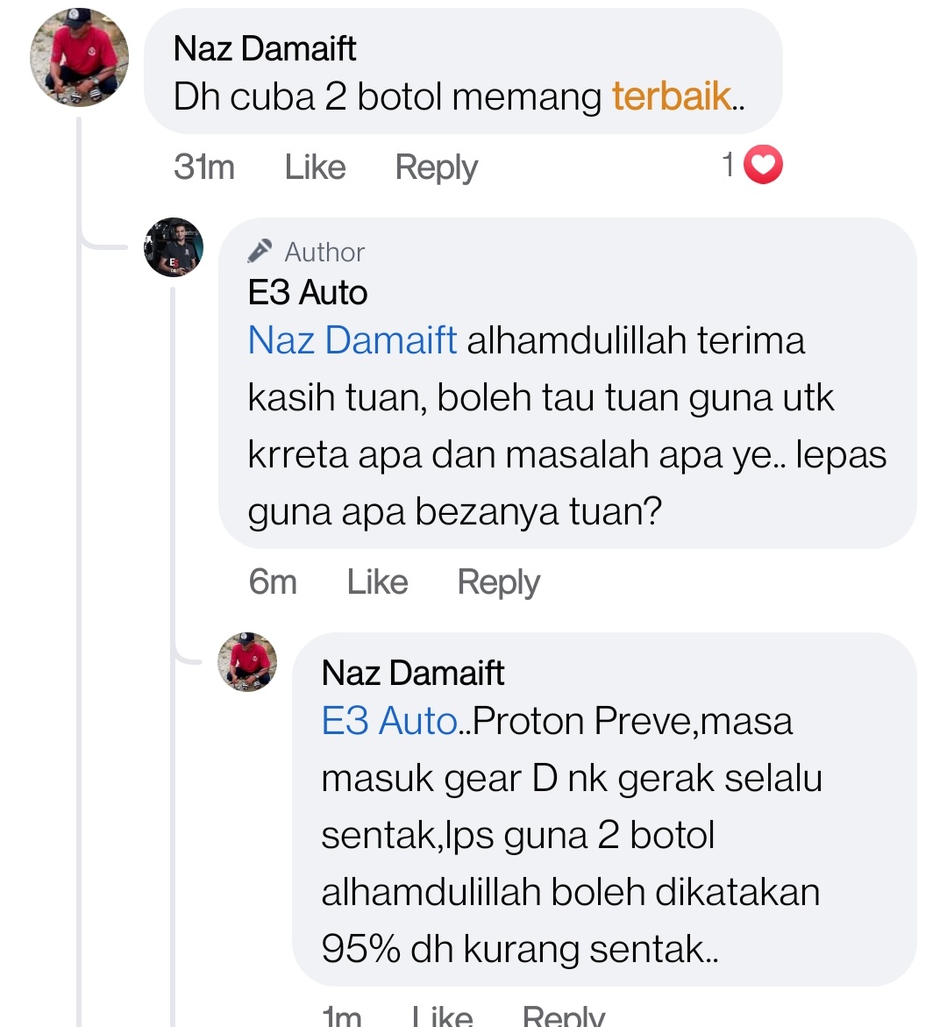
Task: Click the orange 'terbaik' highlighted word
Action: 672,96
